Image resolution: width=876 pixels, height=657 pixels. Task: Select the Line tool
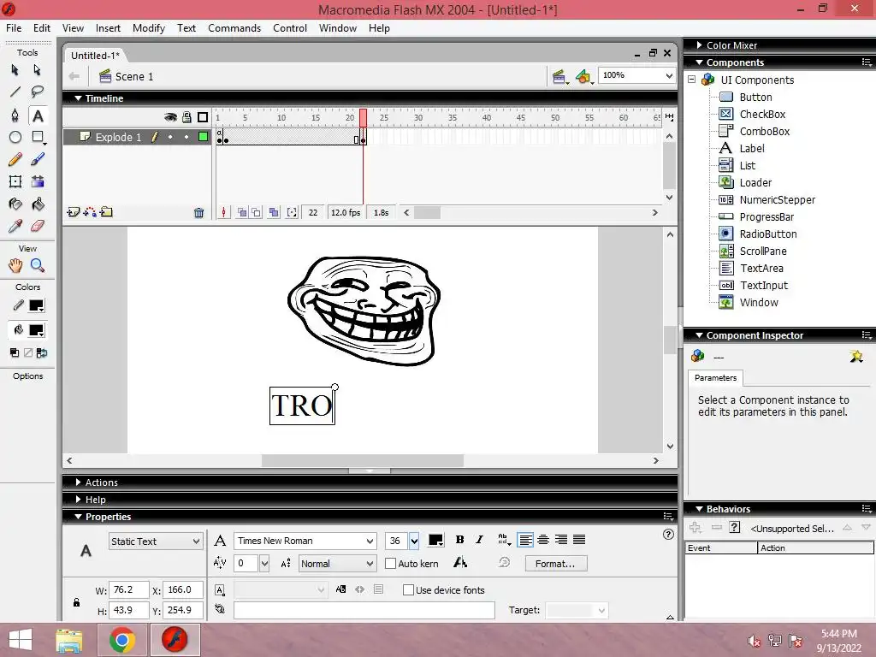click(x=15, y=92)
